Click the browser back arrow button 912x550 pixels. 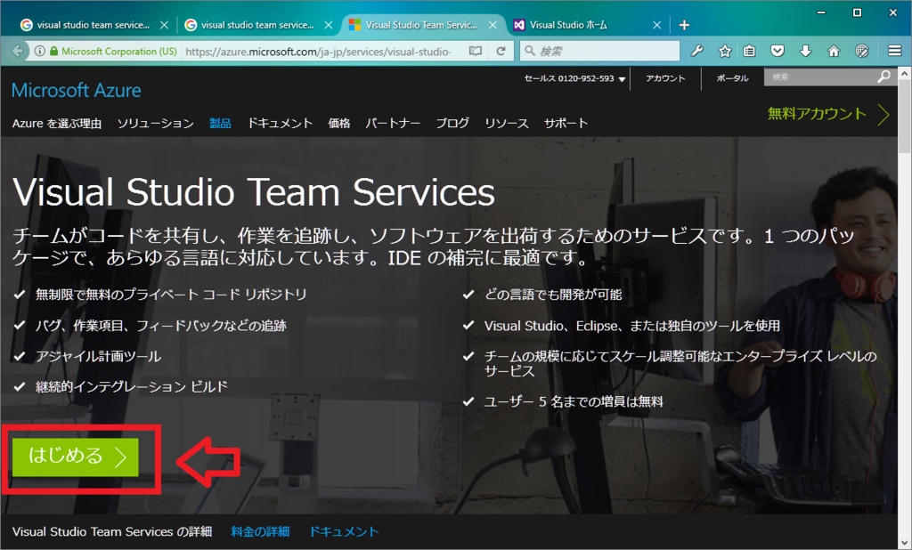(x=18, y=51)
